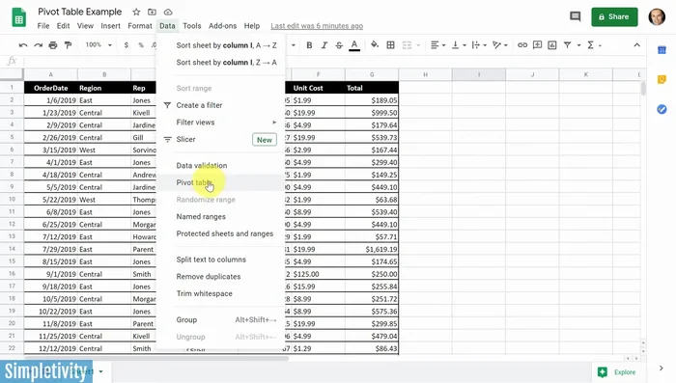Screen dimensions: 676x383
Task: Toggle Strikethrough formatting
Action: coord(339,44)
